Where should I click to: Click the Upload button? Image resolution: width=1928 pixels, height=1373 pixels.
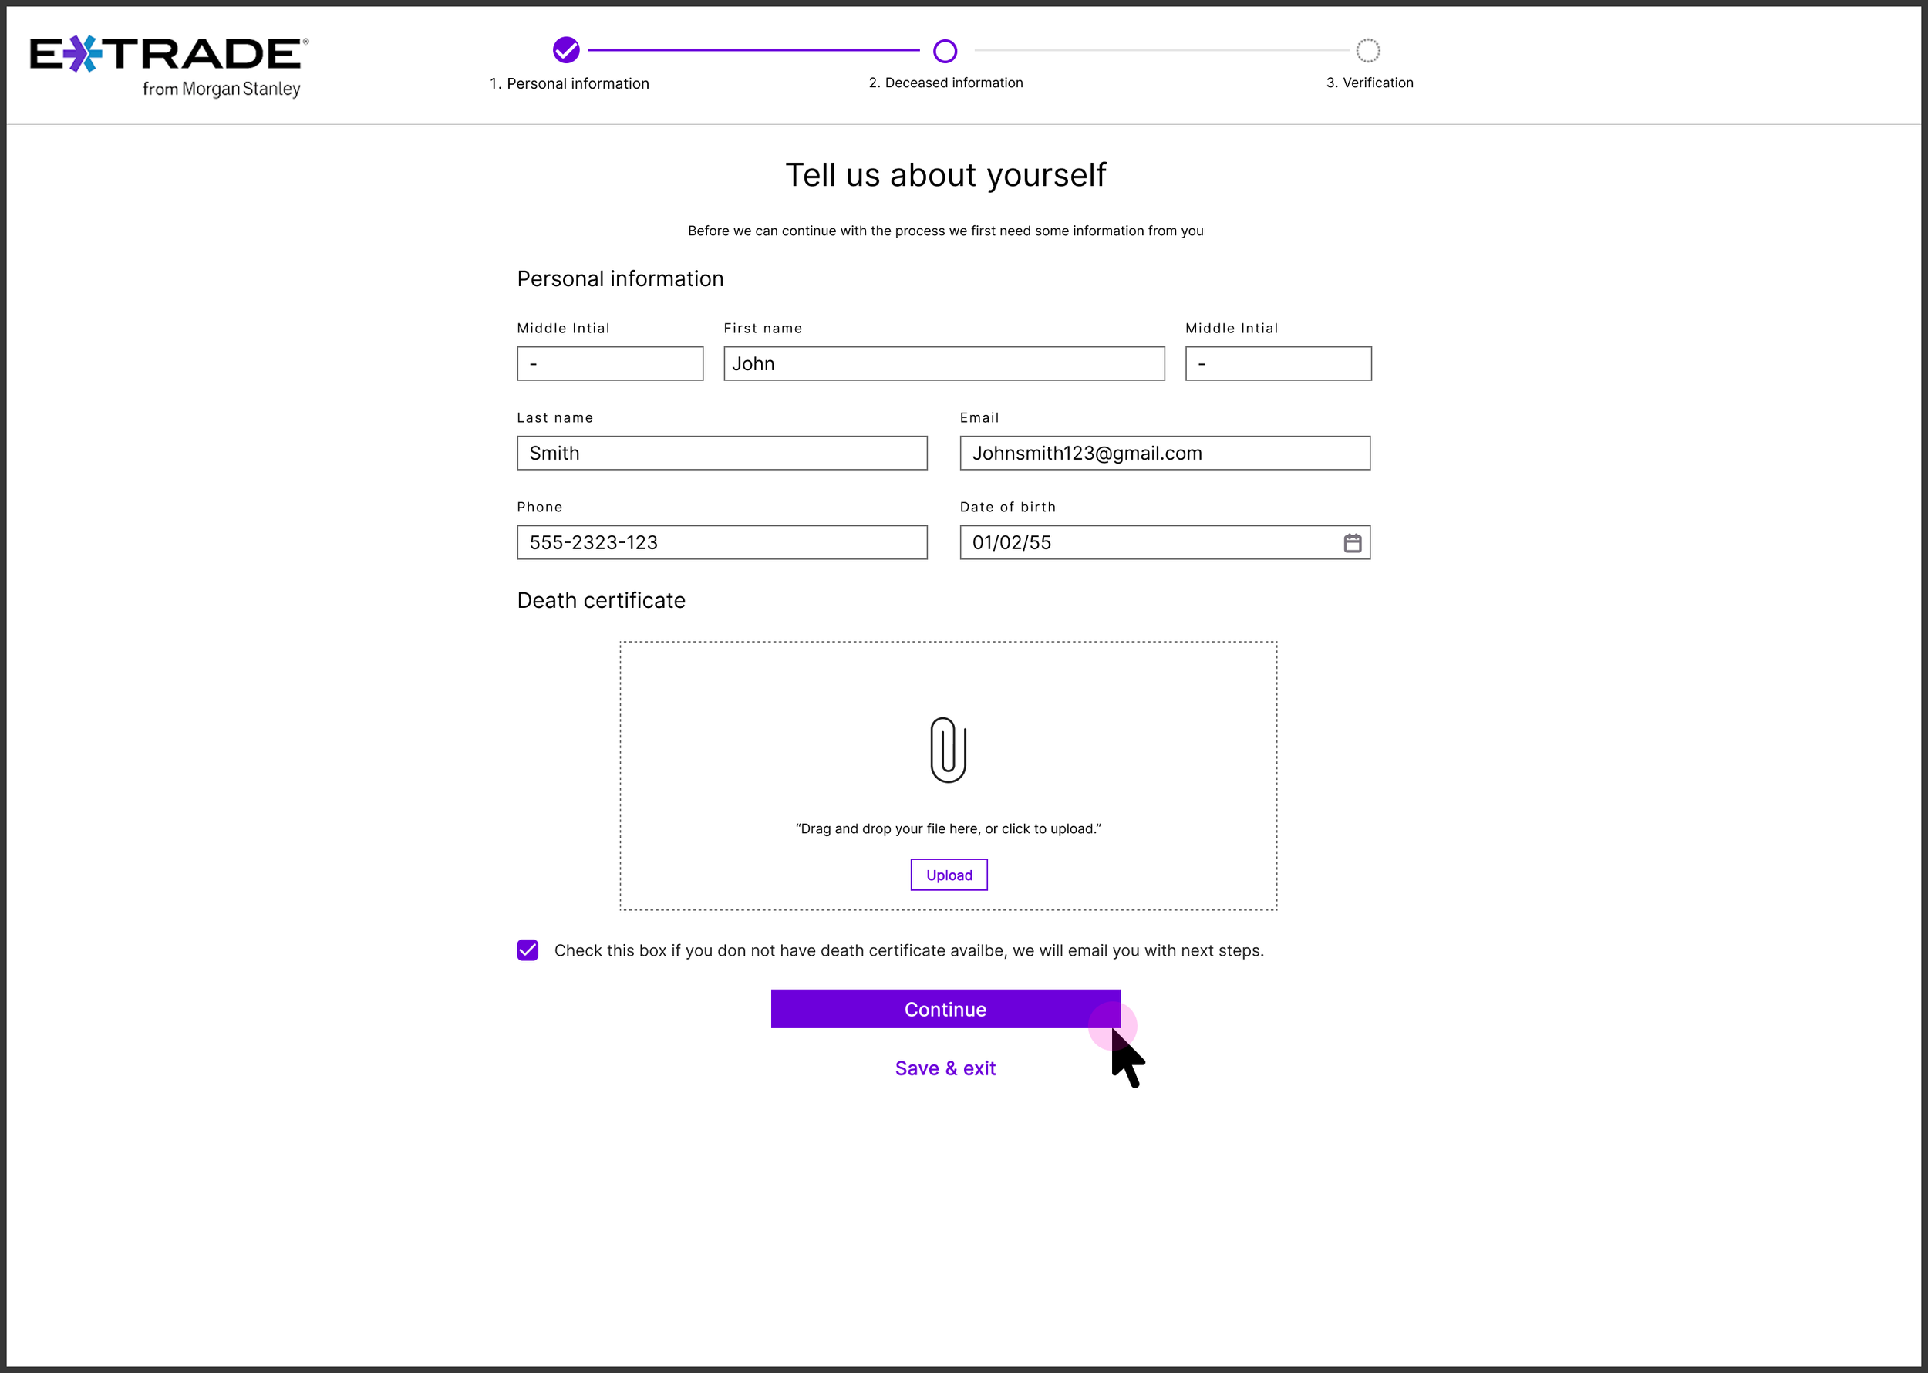tap(949, 875)
